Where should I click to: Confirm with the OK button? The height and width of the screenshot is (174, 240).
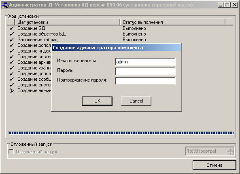(x=98, y=101)
